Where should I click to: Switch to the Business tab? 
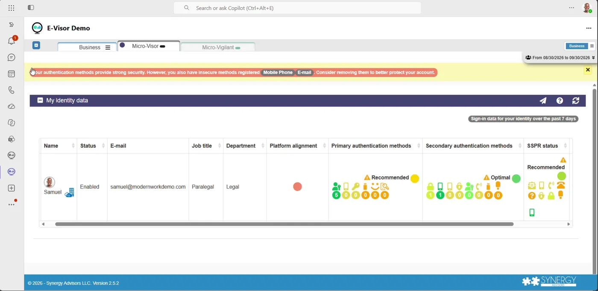pos(87,47)
